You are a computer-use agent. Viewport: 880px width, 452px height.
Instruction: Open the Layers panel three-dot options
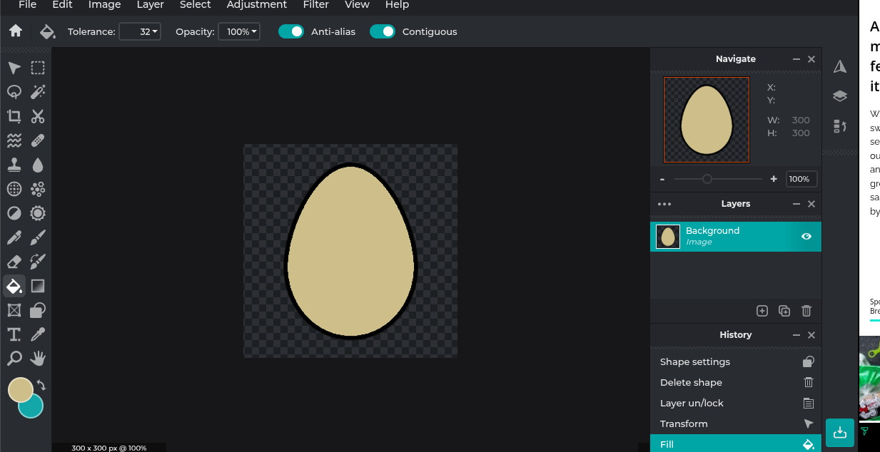664,204
